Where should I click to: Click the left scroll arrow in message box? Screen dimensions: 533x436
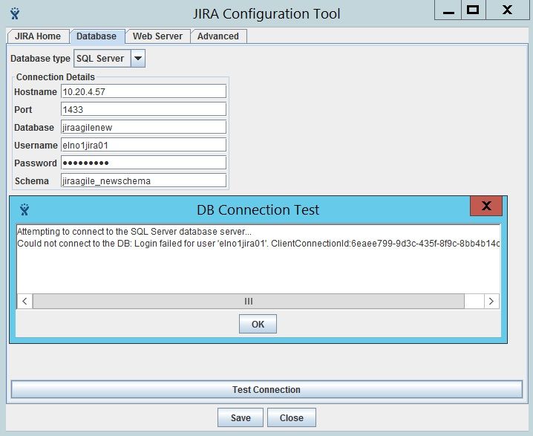(x=24, y=301)
